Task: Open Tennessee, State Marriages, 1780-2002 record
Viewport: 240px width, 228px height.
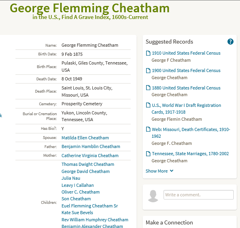Action: click(x=190, y=154)
